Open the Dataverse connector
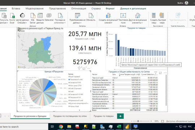Screen dimensions: 195x130 49,17
